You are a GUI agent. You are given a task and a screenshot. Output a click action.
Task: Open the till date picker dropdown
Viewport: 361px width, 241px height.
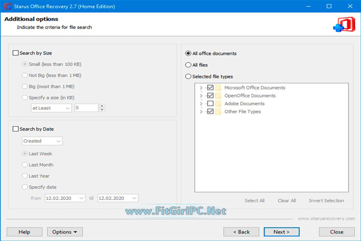pyautogui.click(x=134, y=198)
